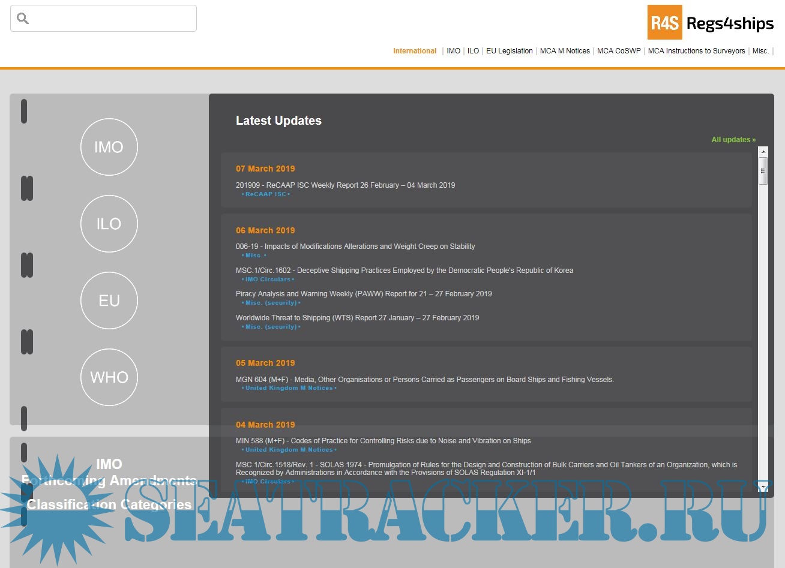
Task: Go to MCA CoSWP section
Action: 619,51
